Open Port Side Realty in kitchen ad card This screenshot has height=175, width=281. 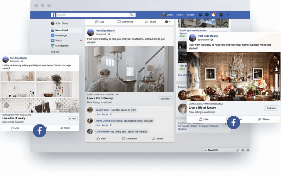[18, 58]
